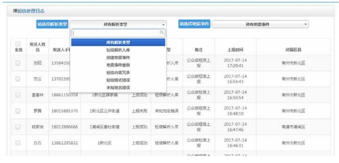The width and height of the screenshot is (339, 163).
Task: Click the timestamp 2017-07-14 17:20:41
Action: click(235, 63)
